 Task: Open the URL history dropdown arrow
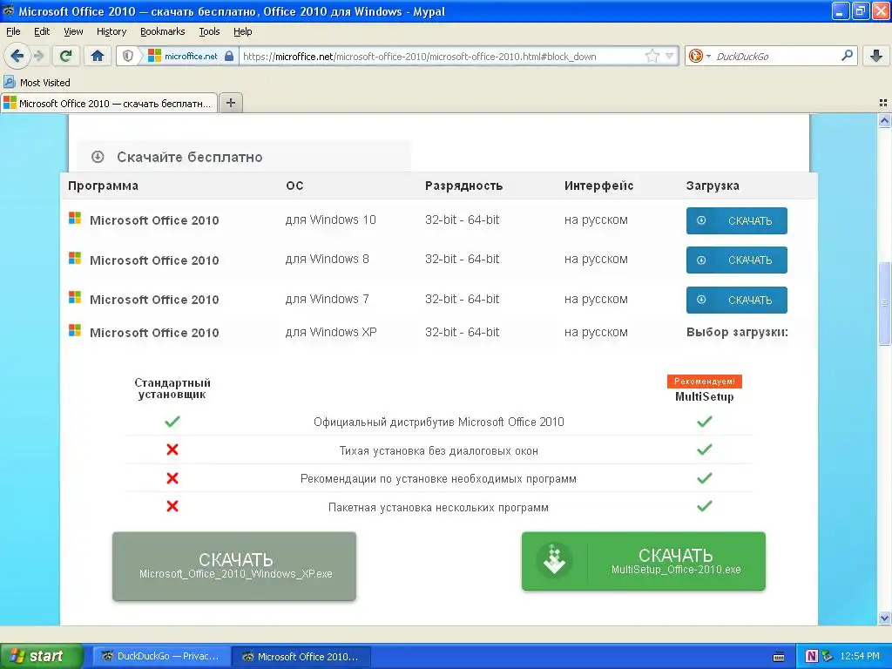(670, 56)
